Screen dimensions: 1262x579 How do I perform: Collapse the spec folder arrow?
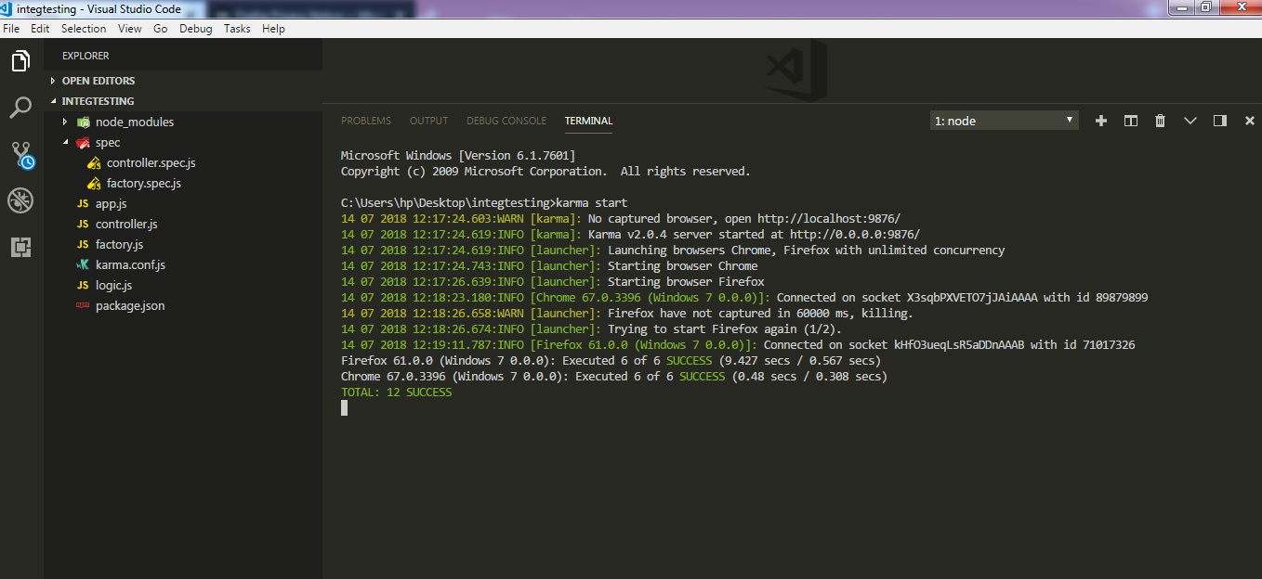65,142
